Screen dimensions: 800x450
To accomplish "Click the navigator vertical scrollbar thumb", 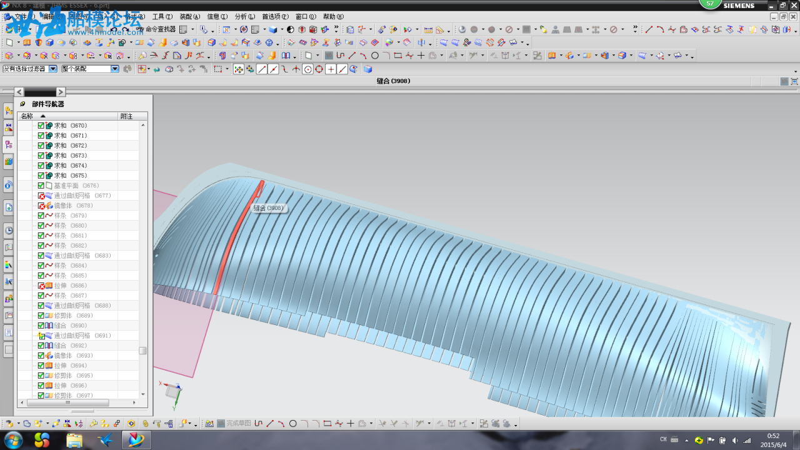I will [142, 351].
